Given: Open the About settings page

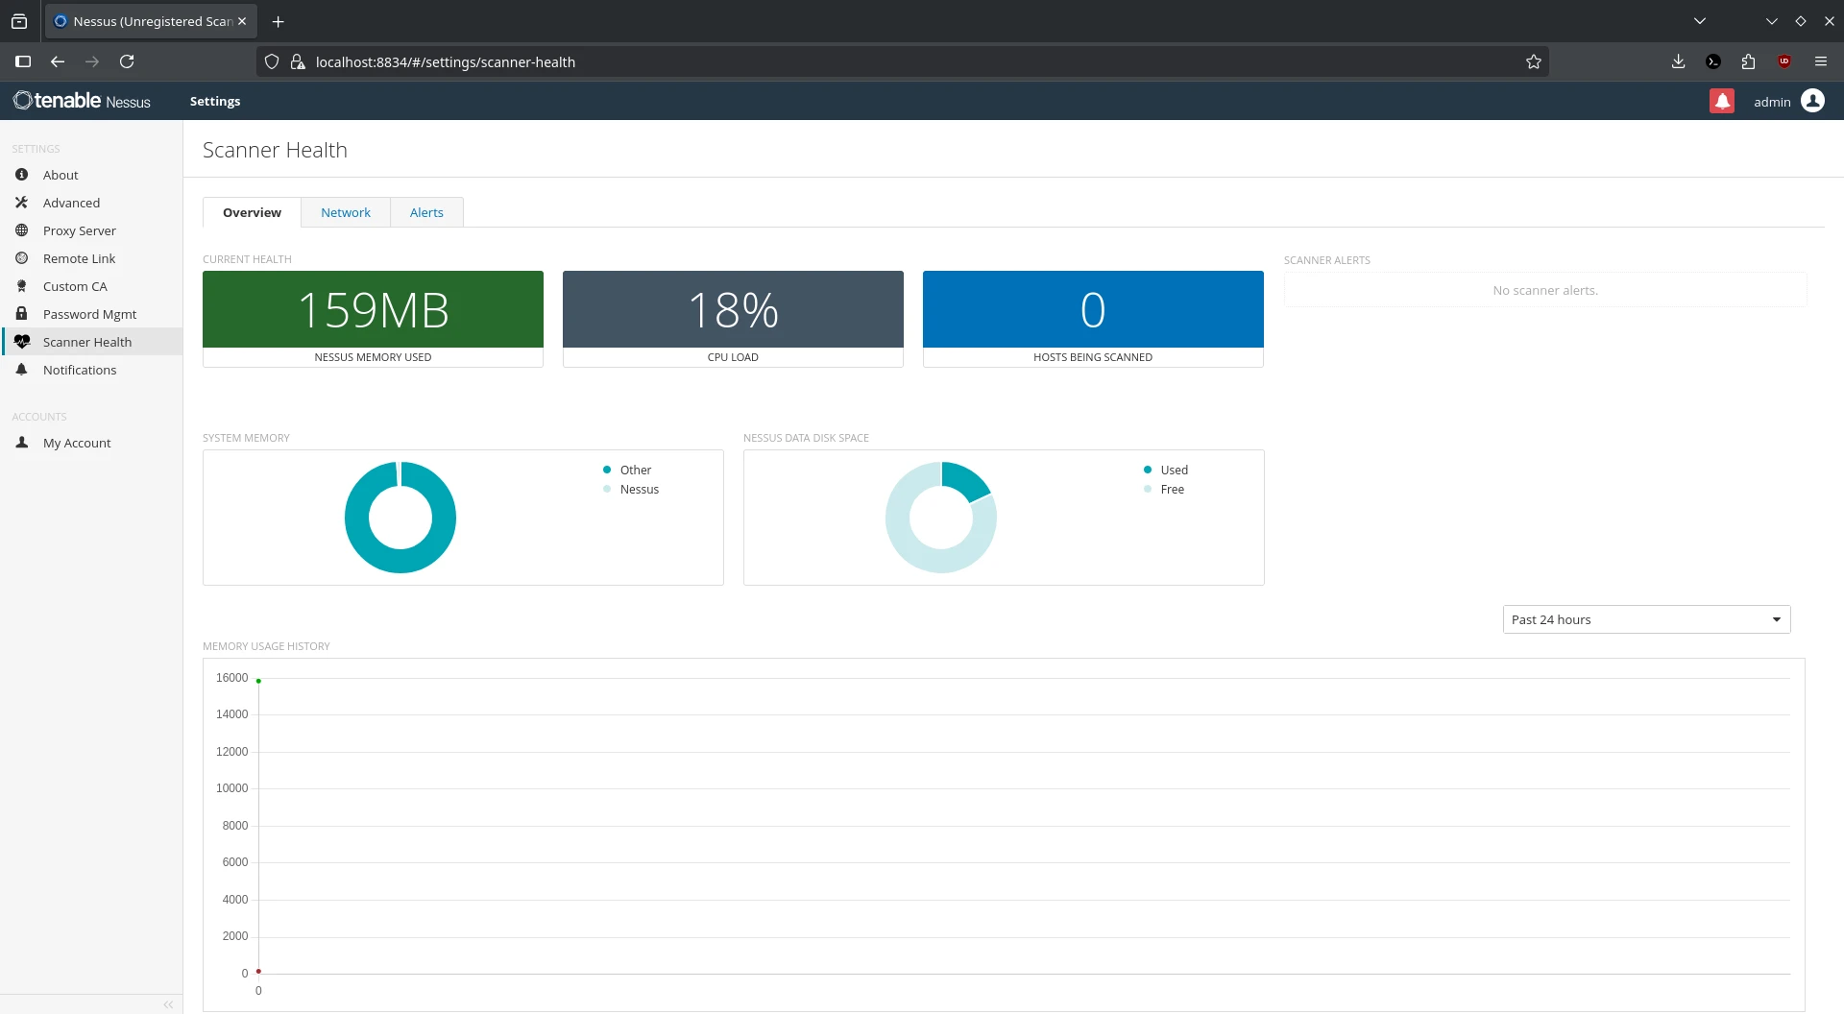Looking at the screenshot, I should tap(61, 175).
